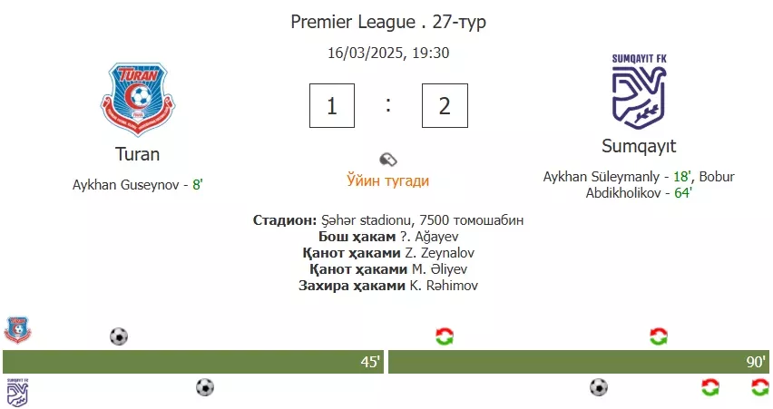Click Sumqayit's first-half goal ball icon
The image size is (773, 409).
point(205,387)
